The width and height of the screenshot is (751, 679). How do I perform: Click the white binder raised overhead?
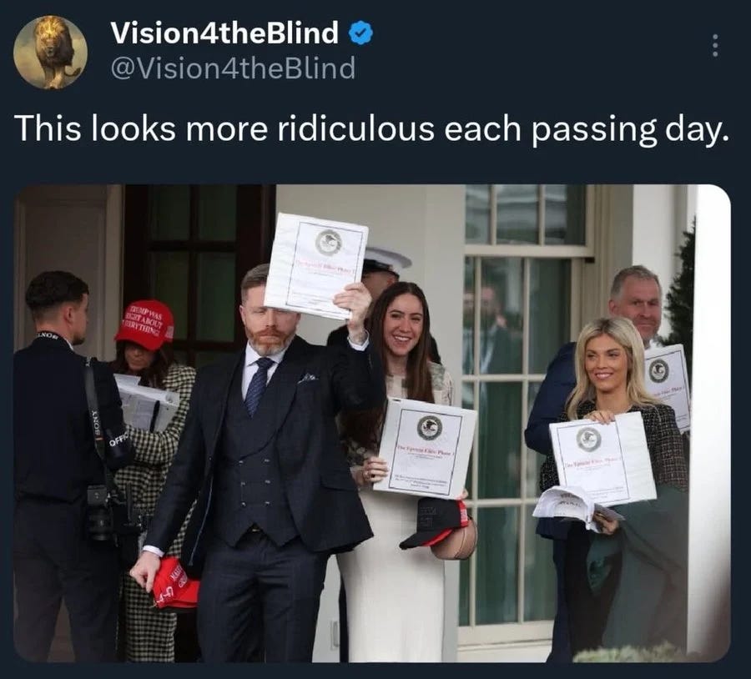(316, 266)
